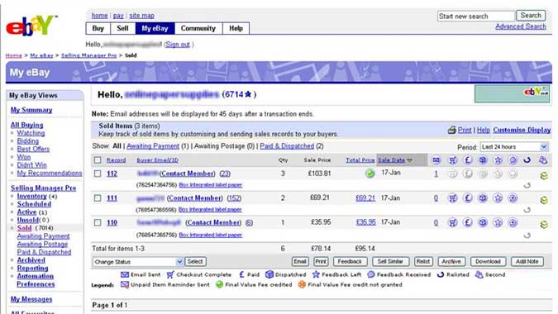Image resolution: width=558 pixels, height=314 pixels.
Task: Click the Sign out link
Action: [x=178, y=45]
